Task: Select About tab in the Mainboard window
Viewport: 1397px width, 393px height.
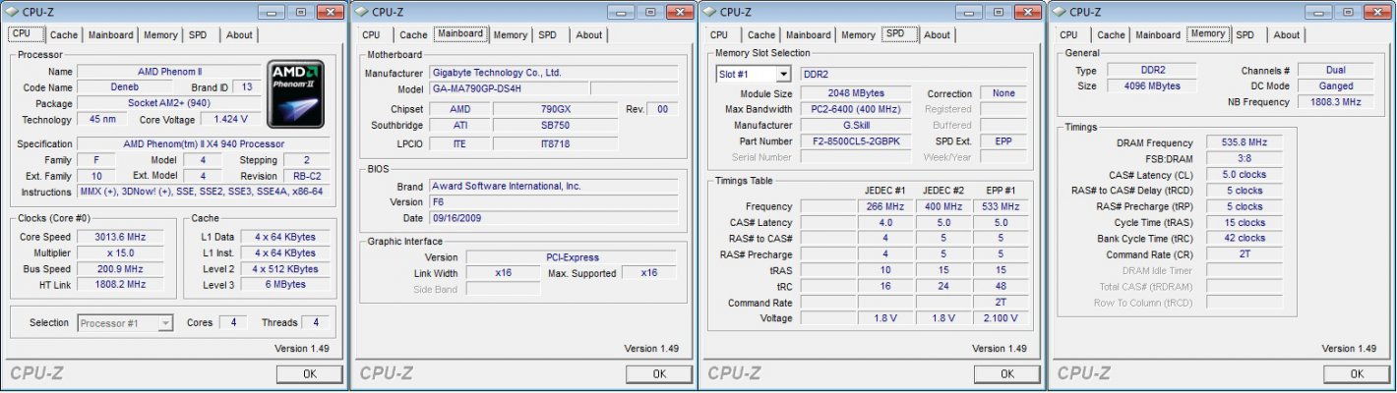Action: (588, 34)
